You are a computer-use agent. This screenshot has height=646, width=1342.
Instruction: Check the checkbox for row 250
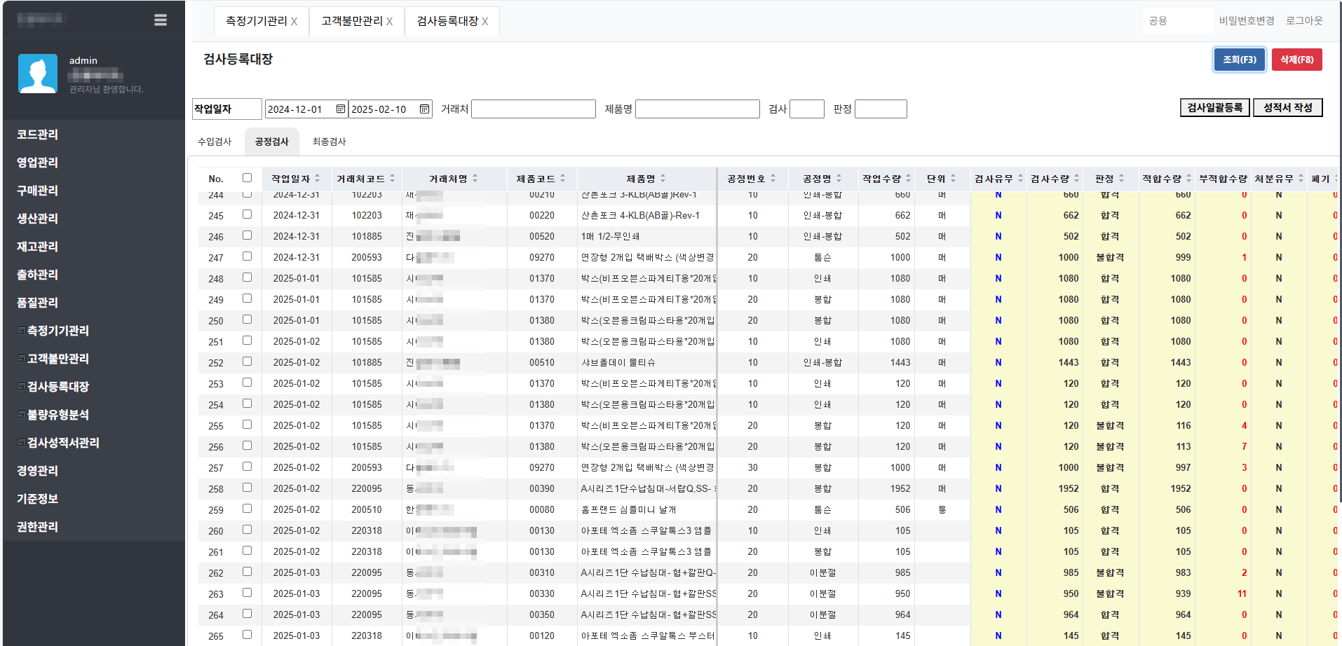pyautogui.click(x=247, y=319)
